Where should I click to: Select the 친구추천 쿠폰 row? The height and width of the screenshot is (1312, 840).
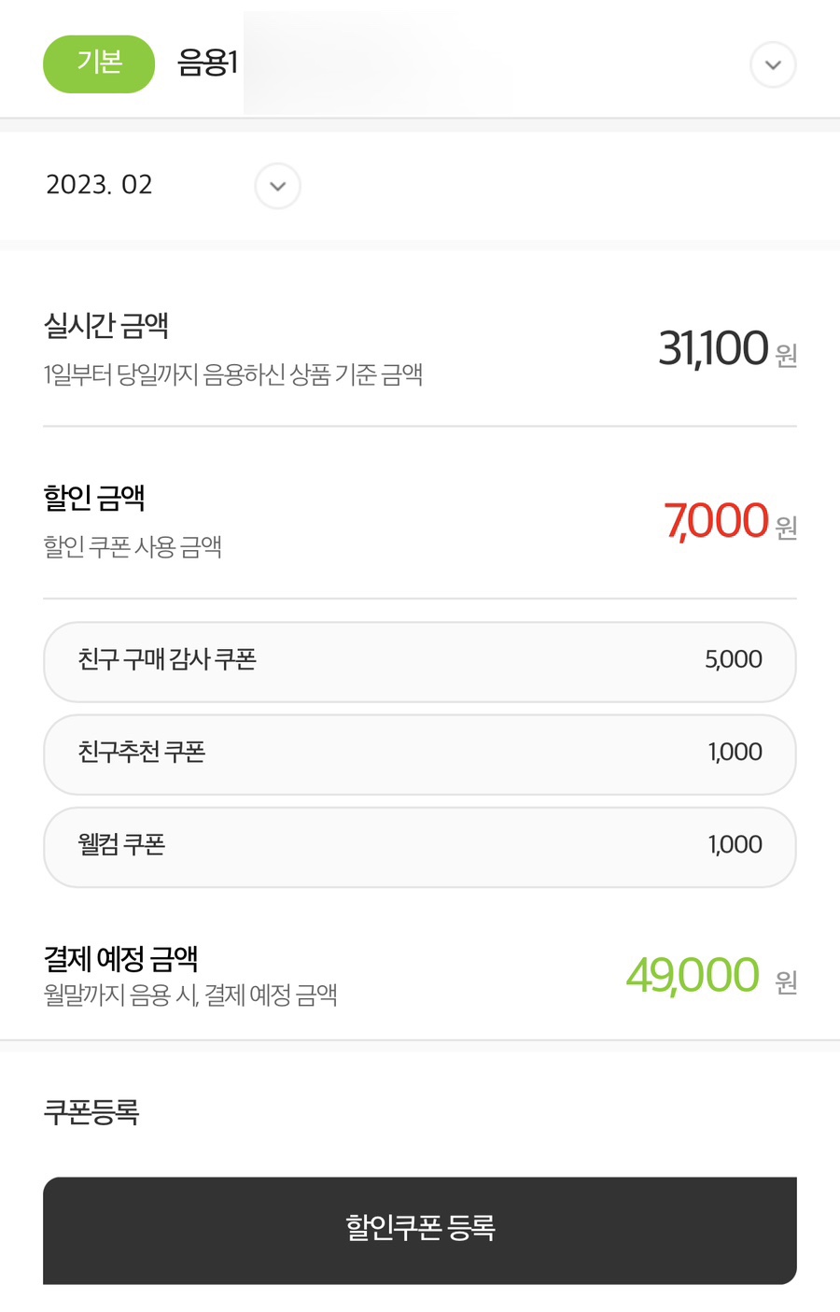[x=419, y=754]
